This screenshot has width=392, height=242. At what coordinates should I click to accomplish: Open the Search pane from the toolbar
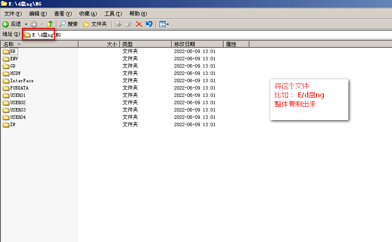(x=69, y=24)
